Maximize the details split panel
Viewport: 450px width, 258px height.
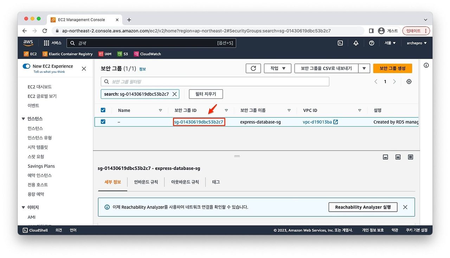click(410, 157)
